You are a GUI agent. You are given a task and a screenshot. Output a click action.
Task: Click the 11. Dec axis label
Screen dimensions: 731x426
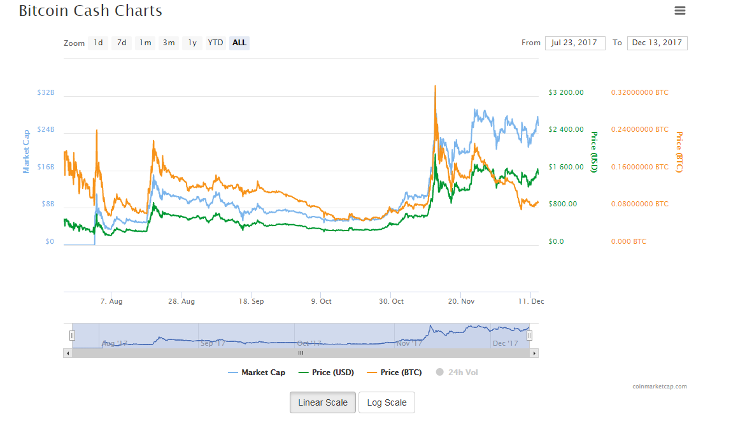[531, 301]
